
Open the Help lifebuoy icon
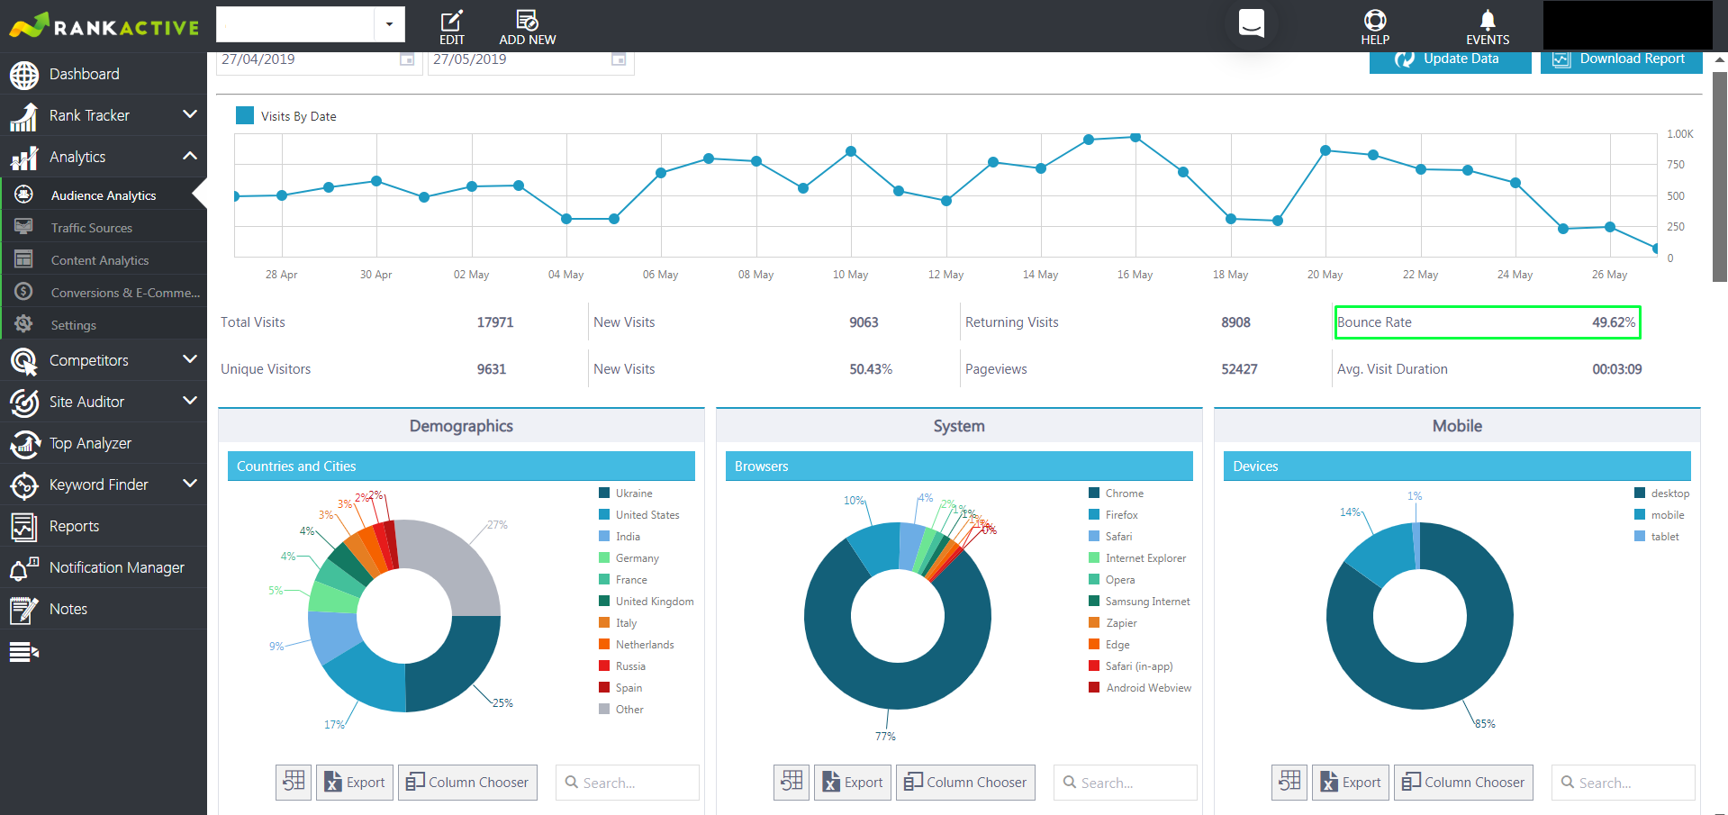point(1375,20)
